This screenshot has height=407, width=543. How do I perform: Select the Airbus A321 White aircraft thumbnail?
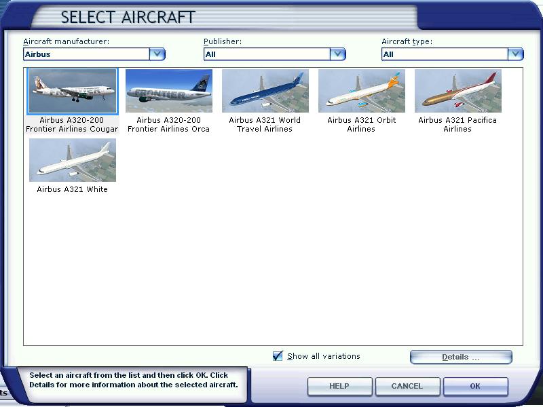[x=73, y=160]
